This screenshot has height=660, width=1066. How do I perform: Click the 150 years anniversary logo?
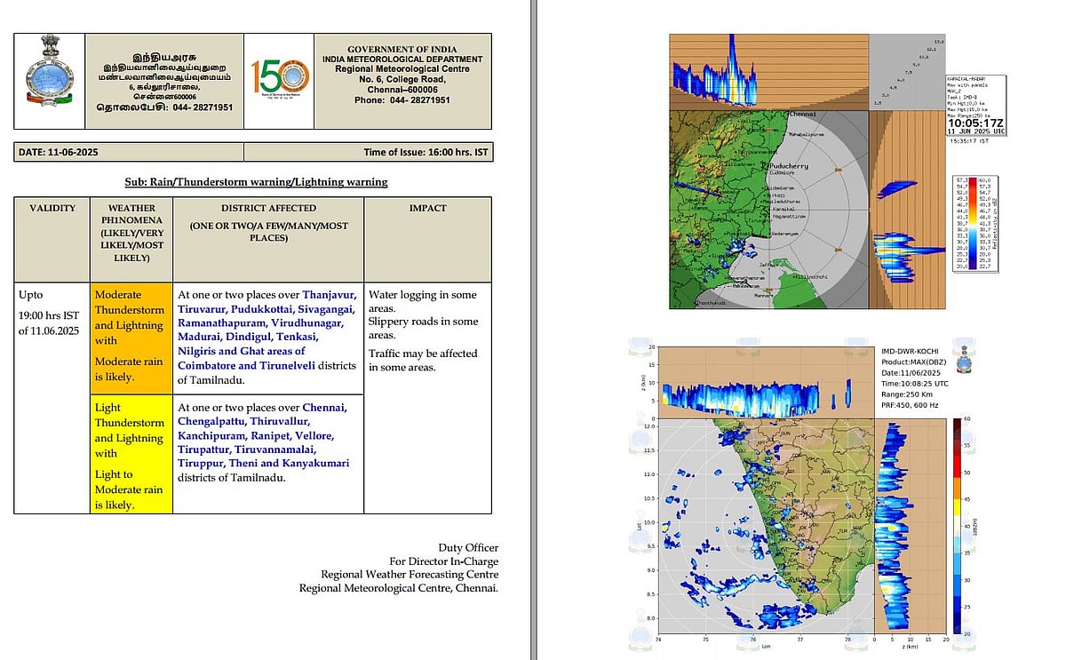(x=280, y=81)
